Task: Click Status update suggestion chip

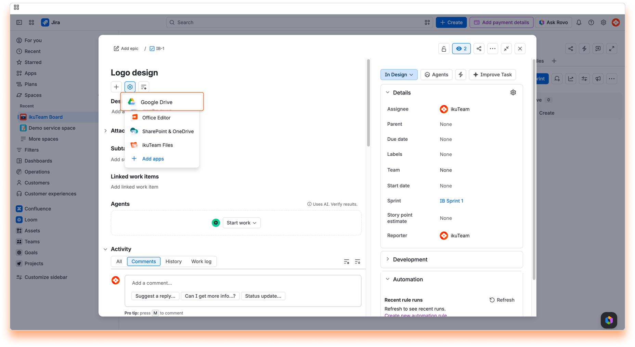Action: pyautogui.click(x=263, y=296)
